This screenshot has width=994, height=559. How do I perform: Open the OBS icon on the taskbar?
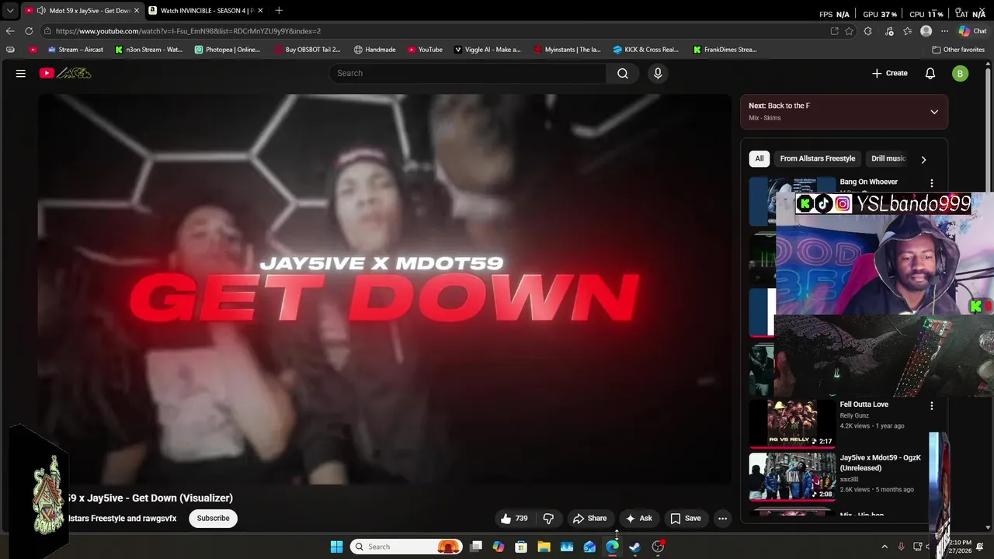pos(659,547)
